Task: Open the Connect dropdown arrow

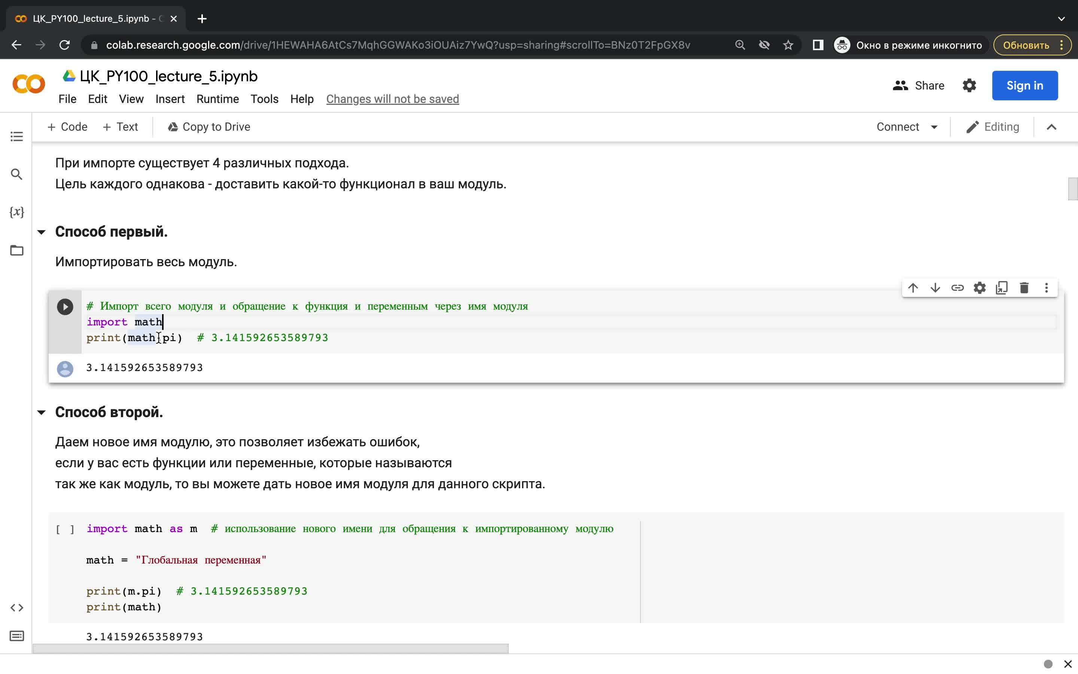Action: click(x=934, y=127)
